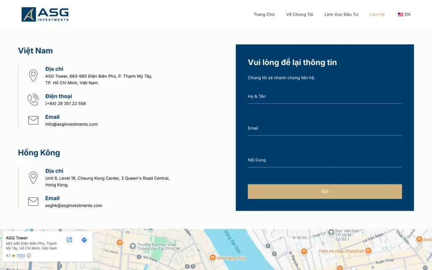Click phone number (+84) 28 351 22 558

pos(65,104)
